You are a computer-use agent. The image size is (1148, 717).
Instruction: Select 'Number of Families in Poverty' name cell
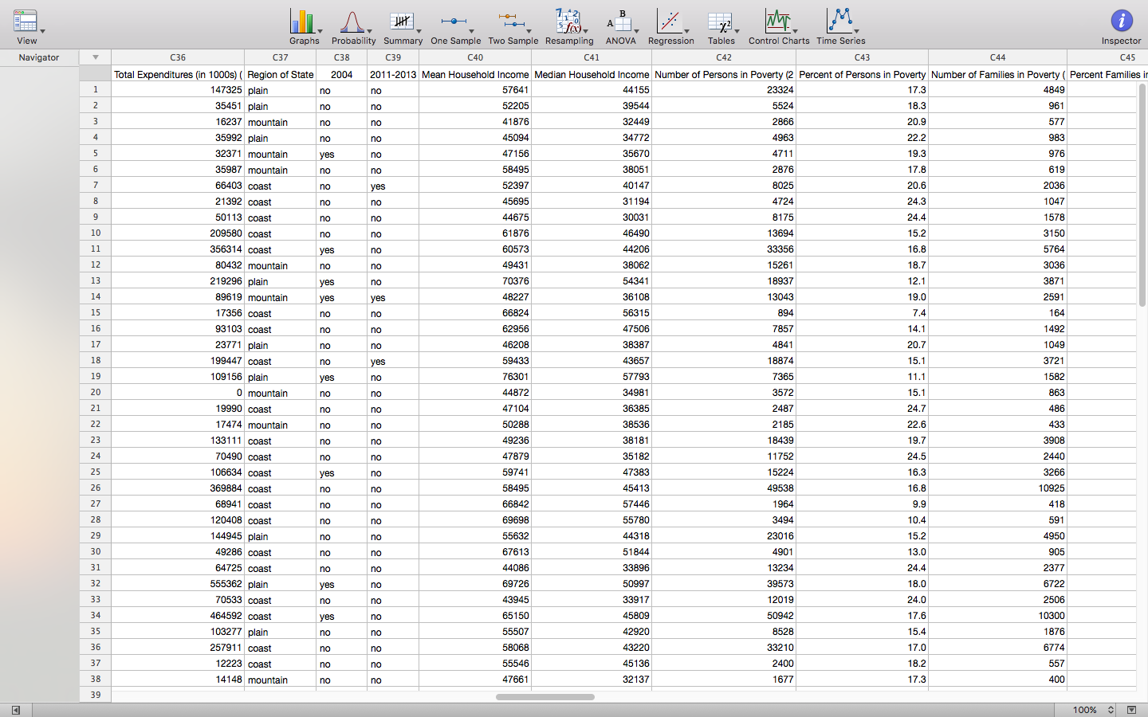click(998, 74)
